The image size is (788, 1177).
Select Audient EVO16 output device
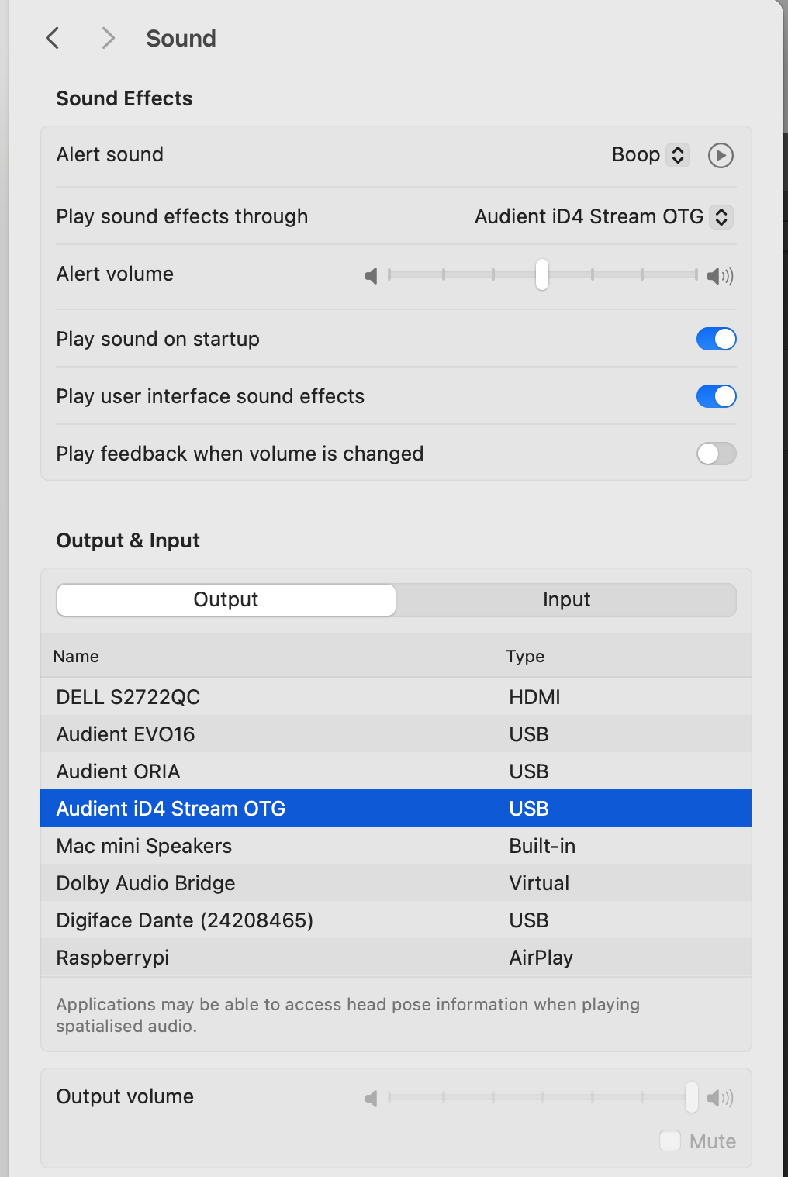click(396, 733)
